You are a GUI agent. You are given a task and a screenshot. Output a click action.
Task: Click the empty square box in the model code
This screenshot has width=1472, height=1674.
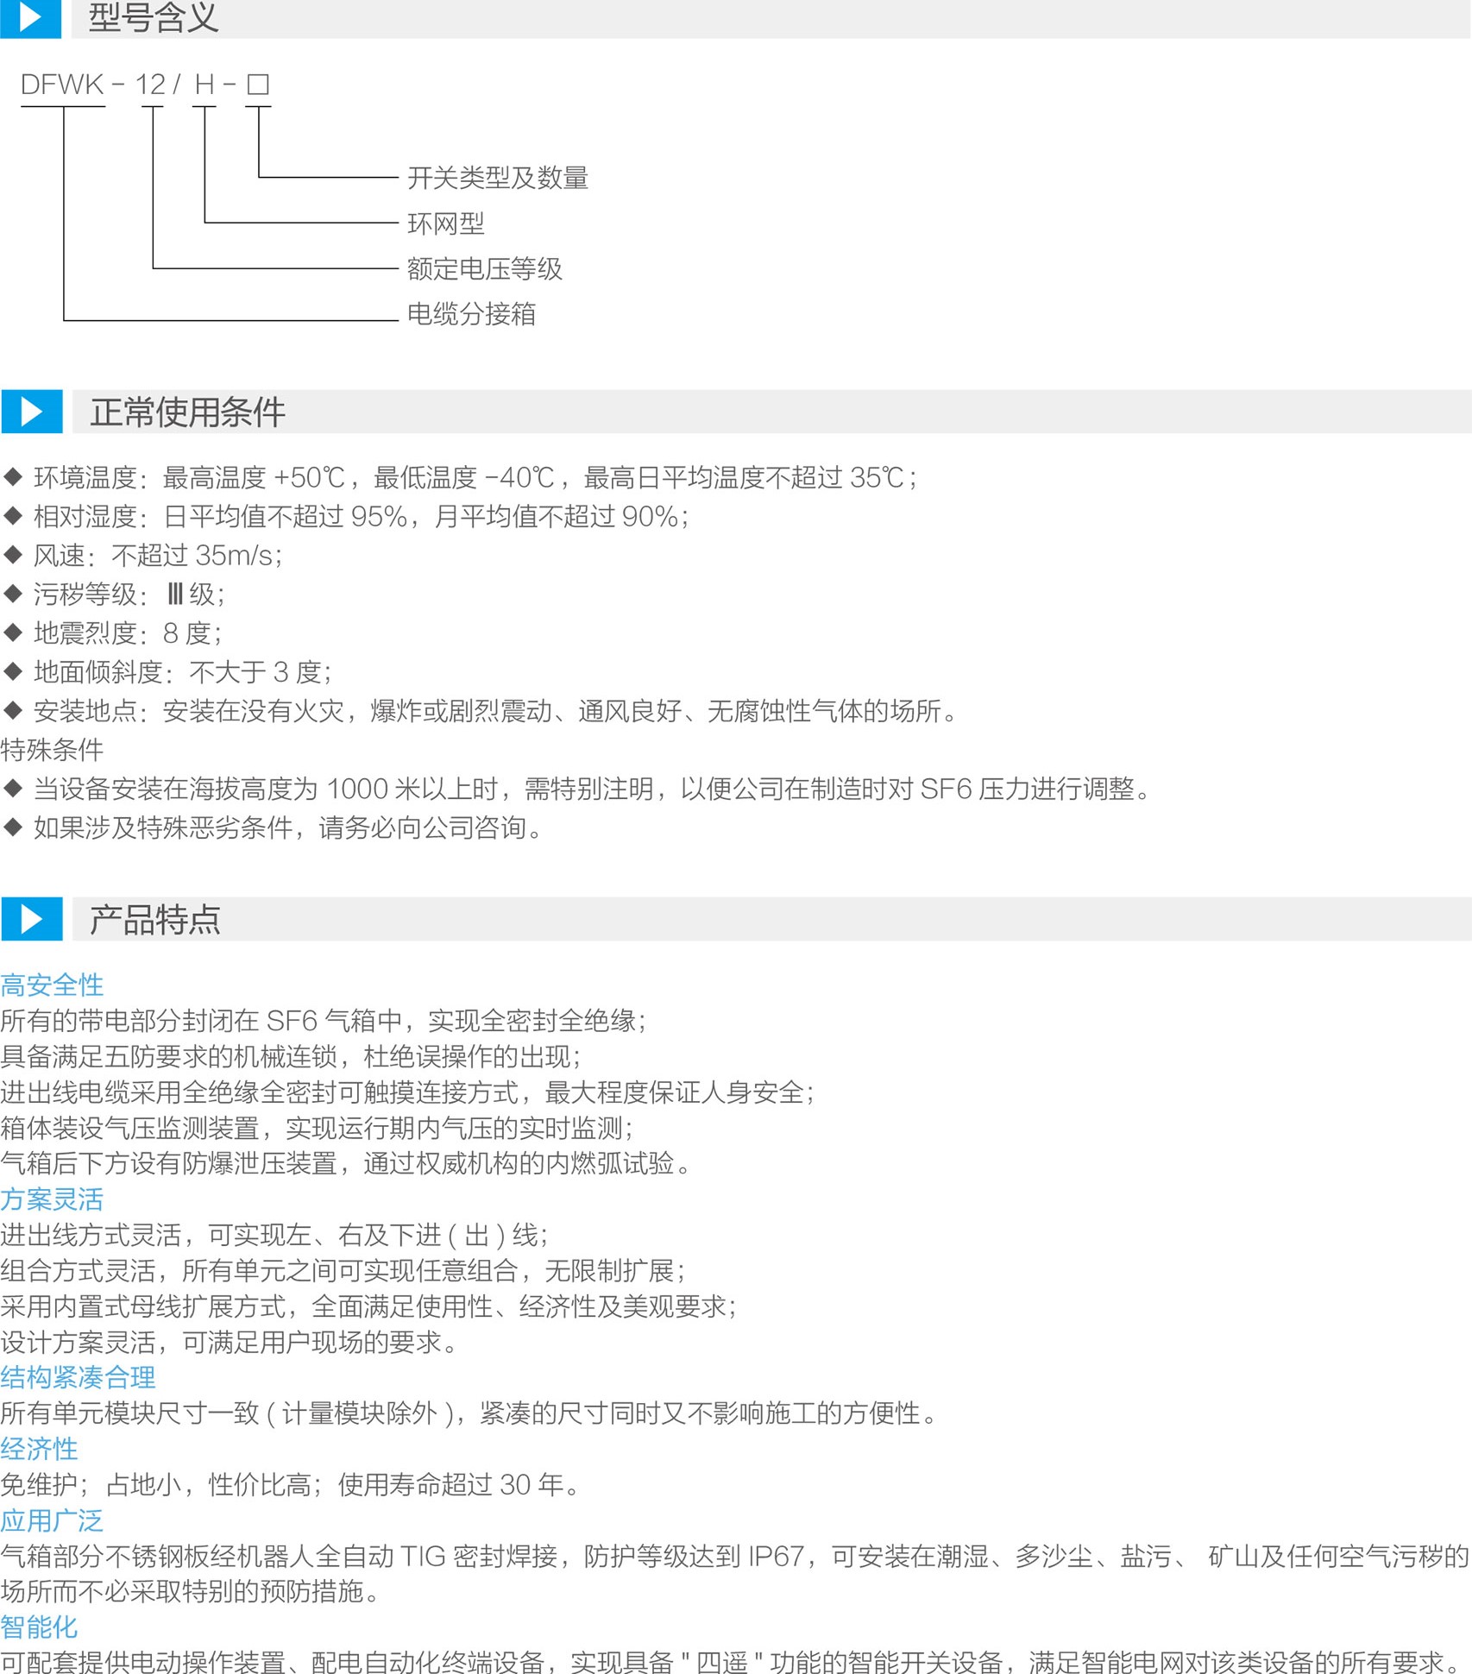258,85
